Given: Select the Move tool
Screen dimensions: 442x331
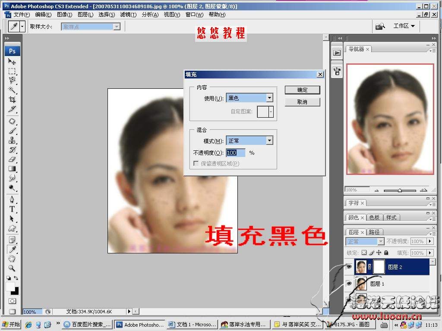Looking at the screenshot, I should [12, 61].
